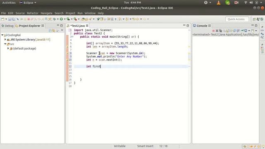This screenshot has height=149, width=265.
Task: Open Display Selected Console dropdown arrow
Action: pyautogui.click(x=249, y=31)
